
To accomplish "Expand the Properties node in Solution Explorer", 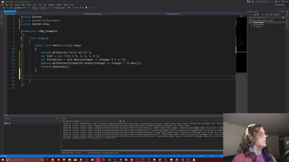I will [252, 27].
